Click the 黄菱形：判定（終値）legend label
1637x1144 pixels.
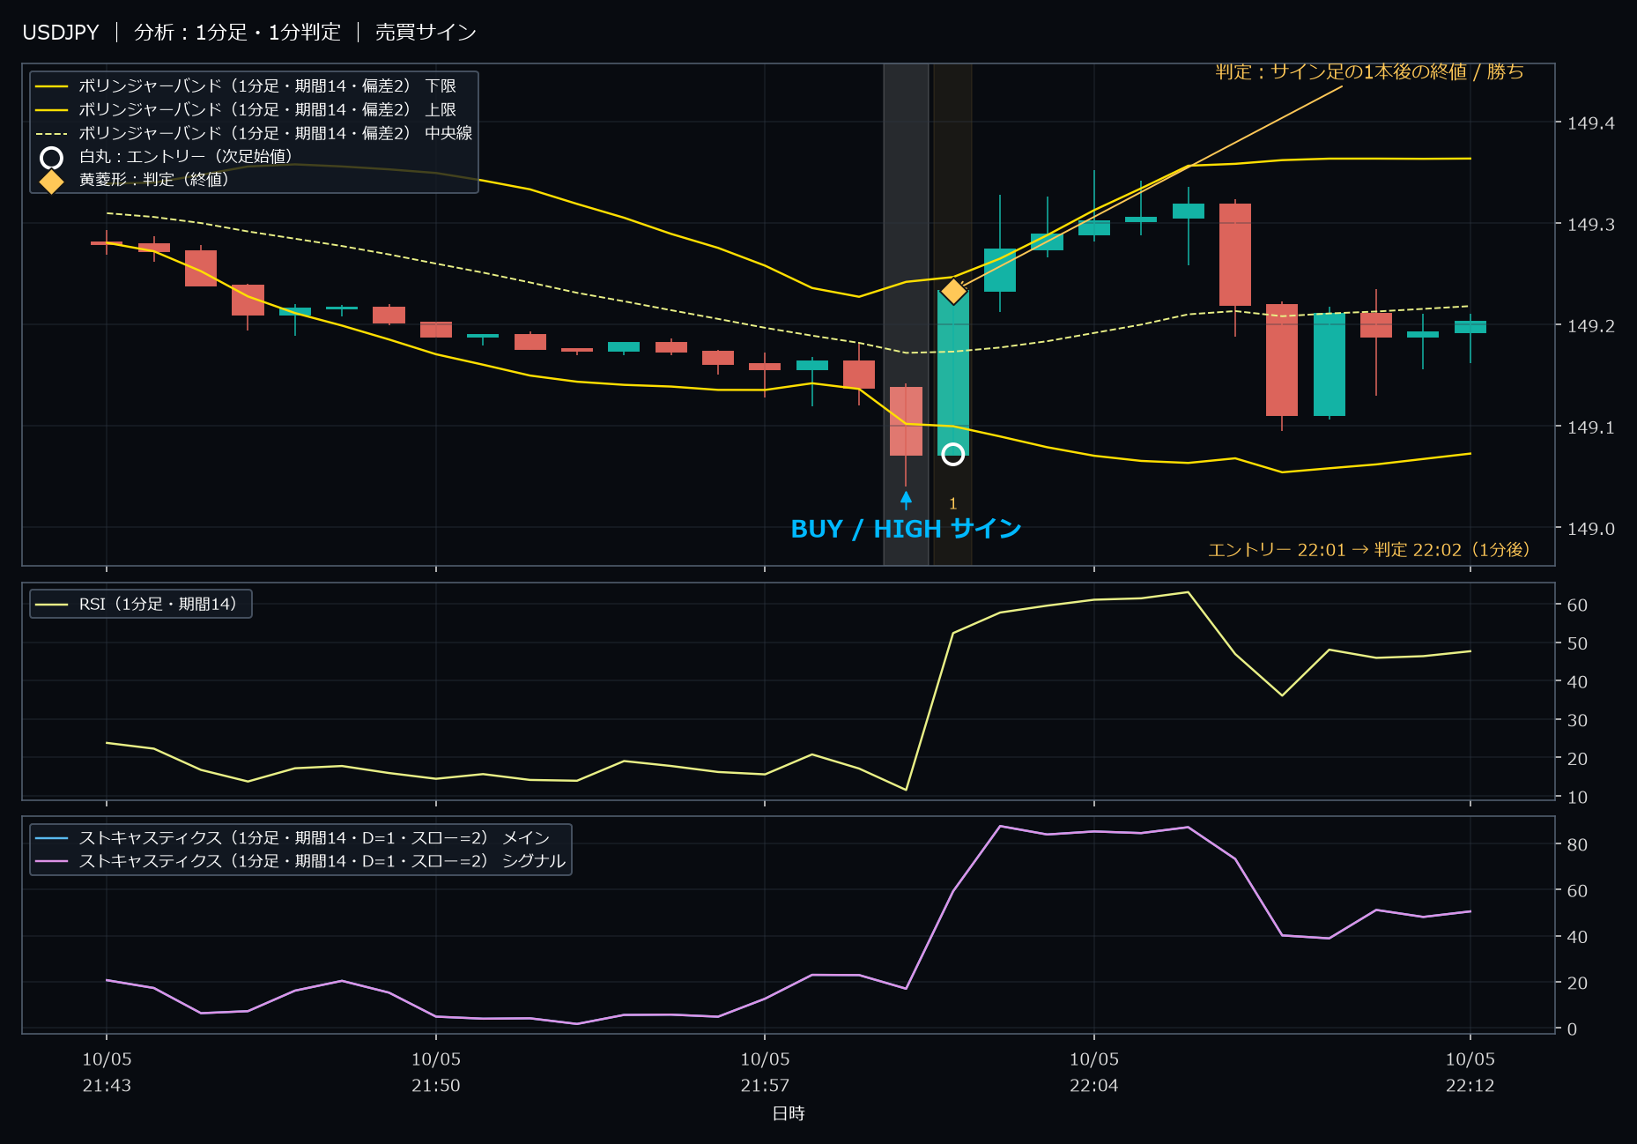pyautogui.click(x=153, y=180)
